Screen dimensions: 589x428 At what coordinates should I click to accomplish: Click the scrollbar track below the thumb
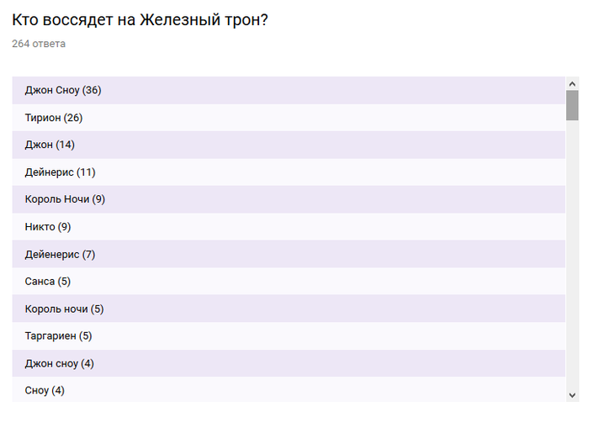[572, 252]
